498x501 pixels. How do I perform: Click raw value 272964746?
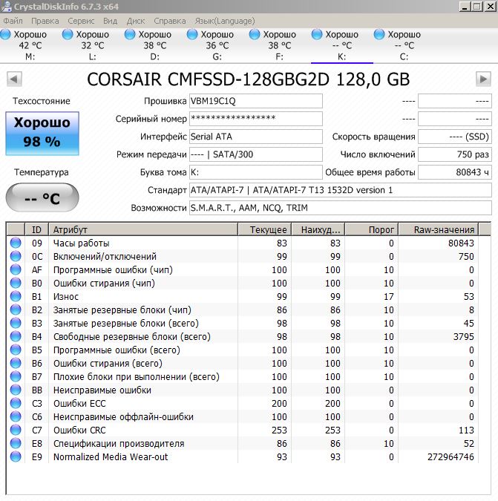click(451, 457)
